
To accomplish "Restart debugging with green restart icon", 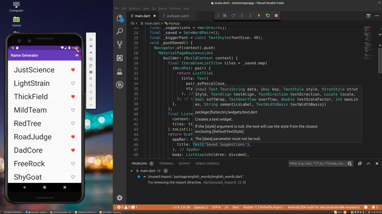I will pyautogui.click(x=267, y=16).
